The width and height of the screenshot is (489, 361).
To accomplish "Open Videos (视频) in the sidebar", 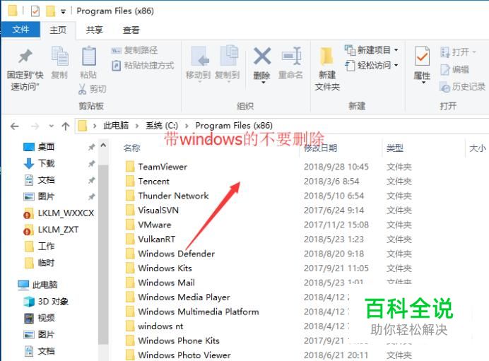I will tap(40, 318).
